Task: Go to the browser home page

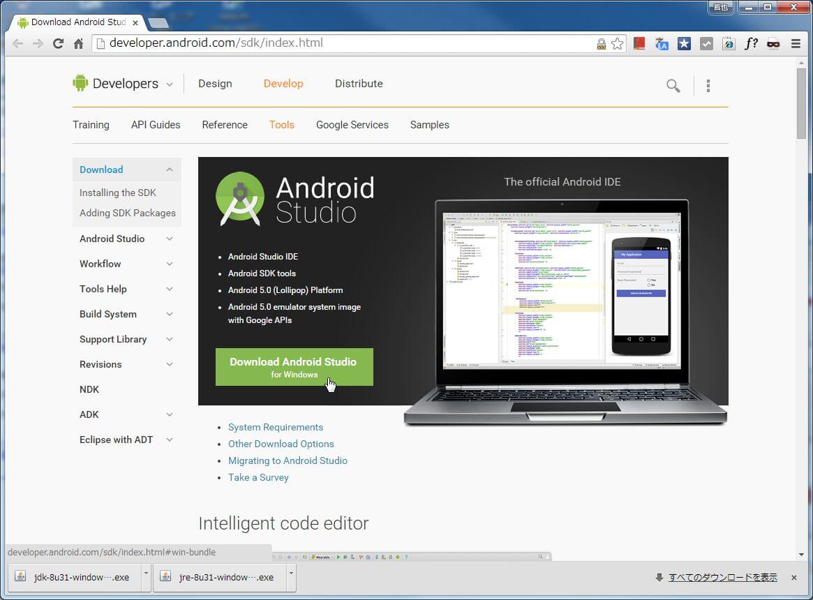Action: (78, 43)
